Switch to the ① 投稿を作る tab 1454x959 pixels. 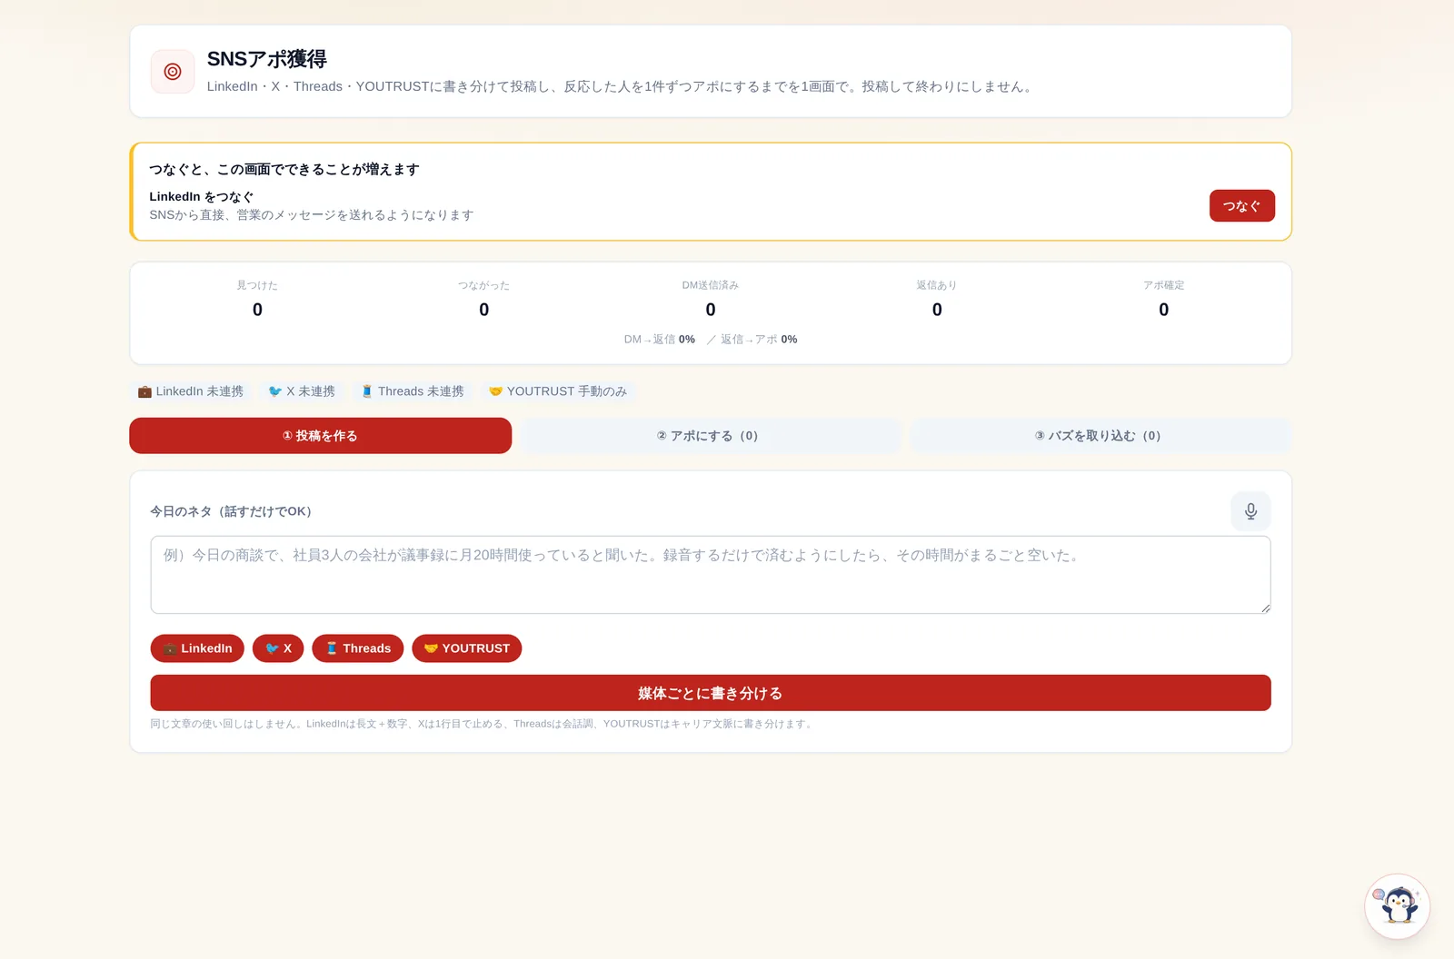click(321, 436)
